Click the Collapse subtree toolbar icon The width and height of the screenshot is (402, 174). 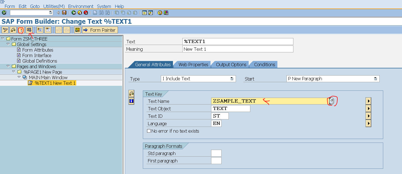coord(48,30)
